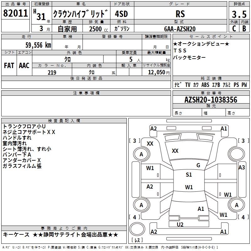Click the shift type FAT
The width and height of the screenshot is (251, 251).
pyautogui.click(x=9, y=66)
